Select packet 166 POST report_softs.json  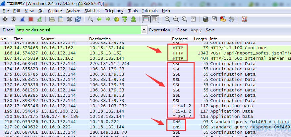tap(145, 53)
